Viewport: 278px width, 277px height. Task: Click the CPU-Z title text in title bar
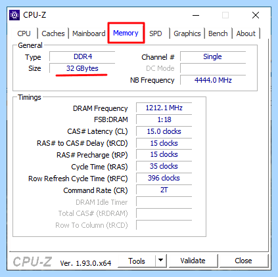point(35,15)
